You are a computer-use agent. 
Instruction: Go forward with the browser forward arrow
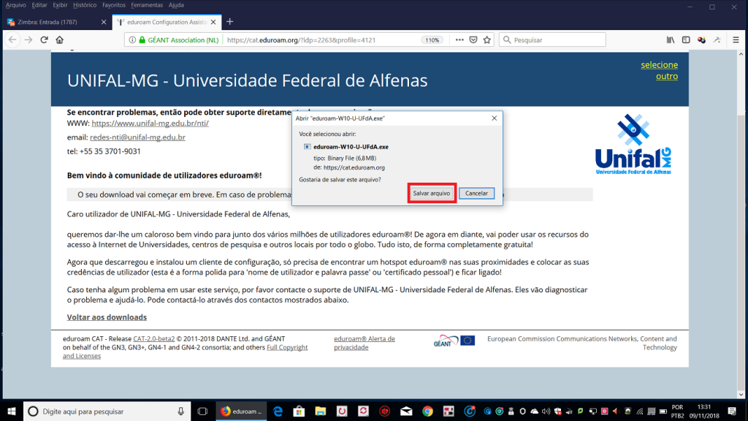28,40
